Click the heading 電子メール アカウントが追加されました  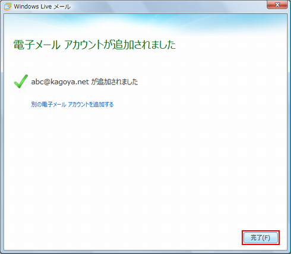(94, 45)
